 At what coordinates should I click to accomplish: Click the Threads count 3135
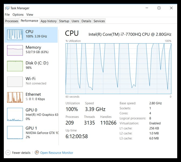(89, 123)
